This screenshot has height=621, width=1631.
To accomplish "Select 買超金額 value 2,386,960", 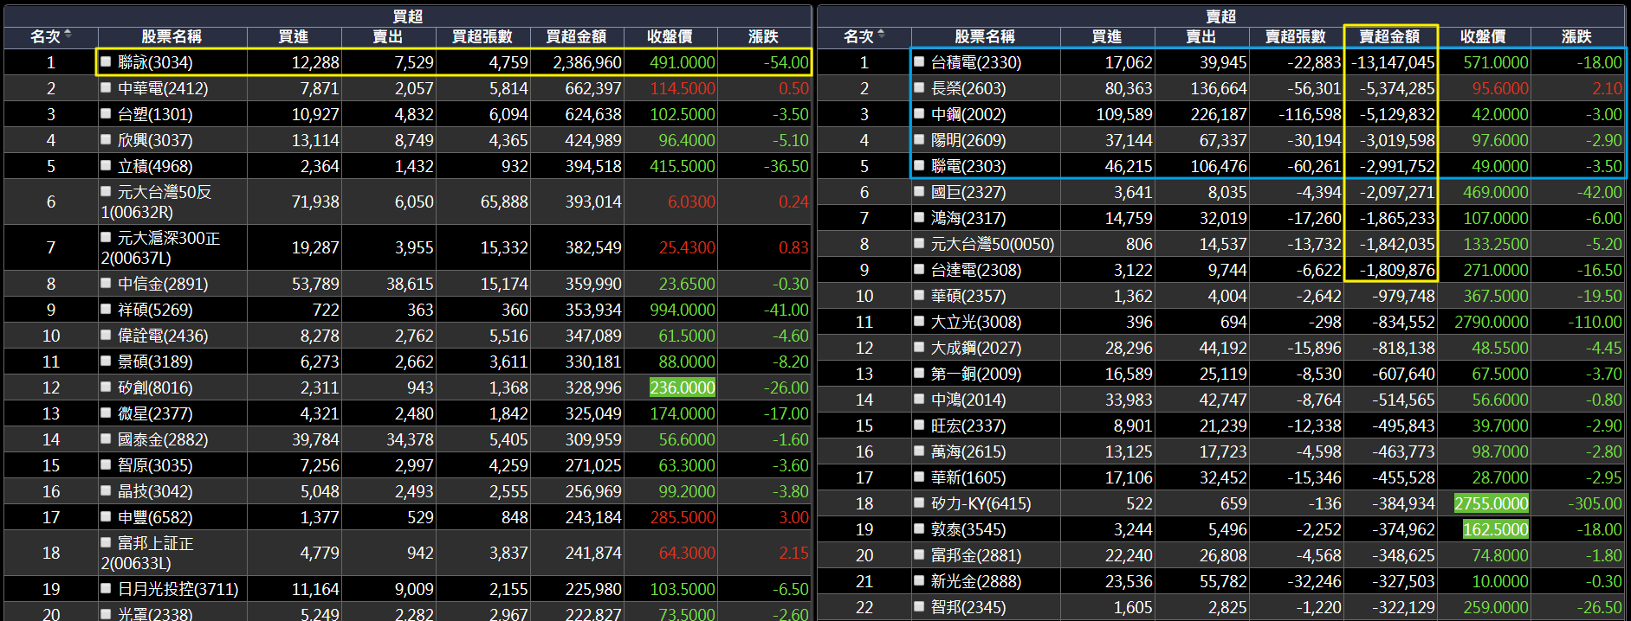I will tap(587, 62).
